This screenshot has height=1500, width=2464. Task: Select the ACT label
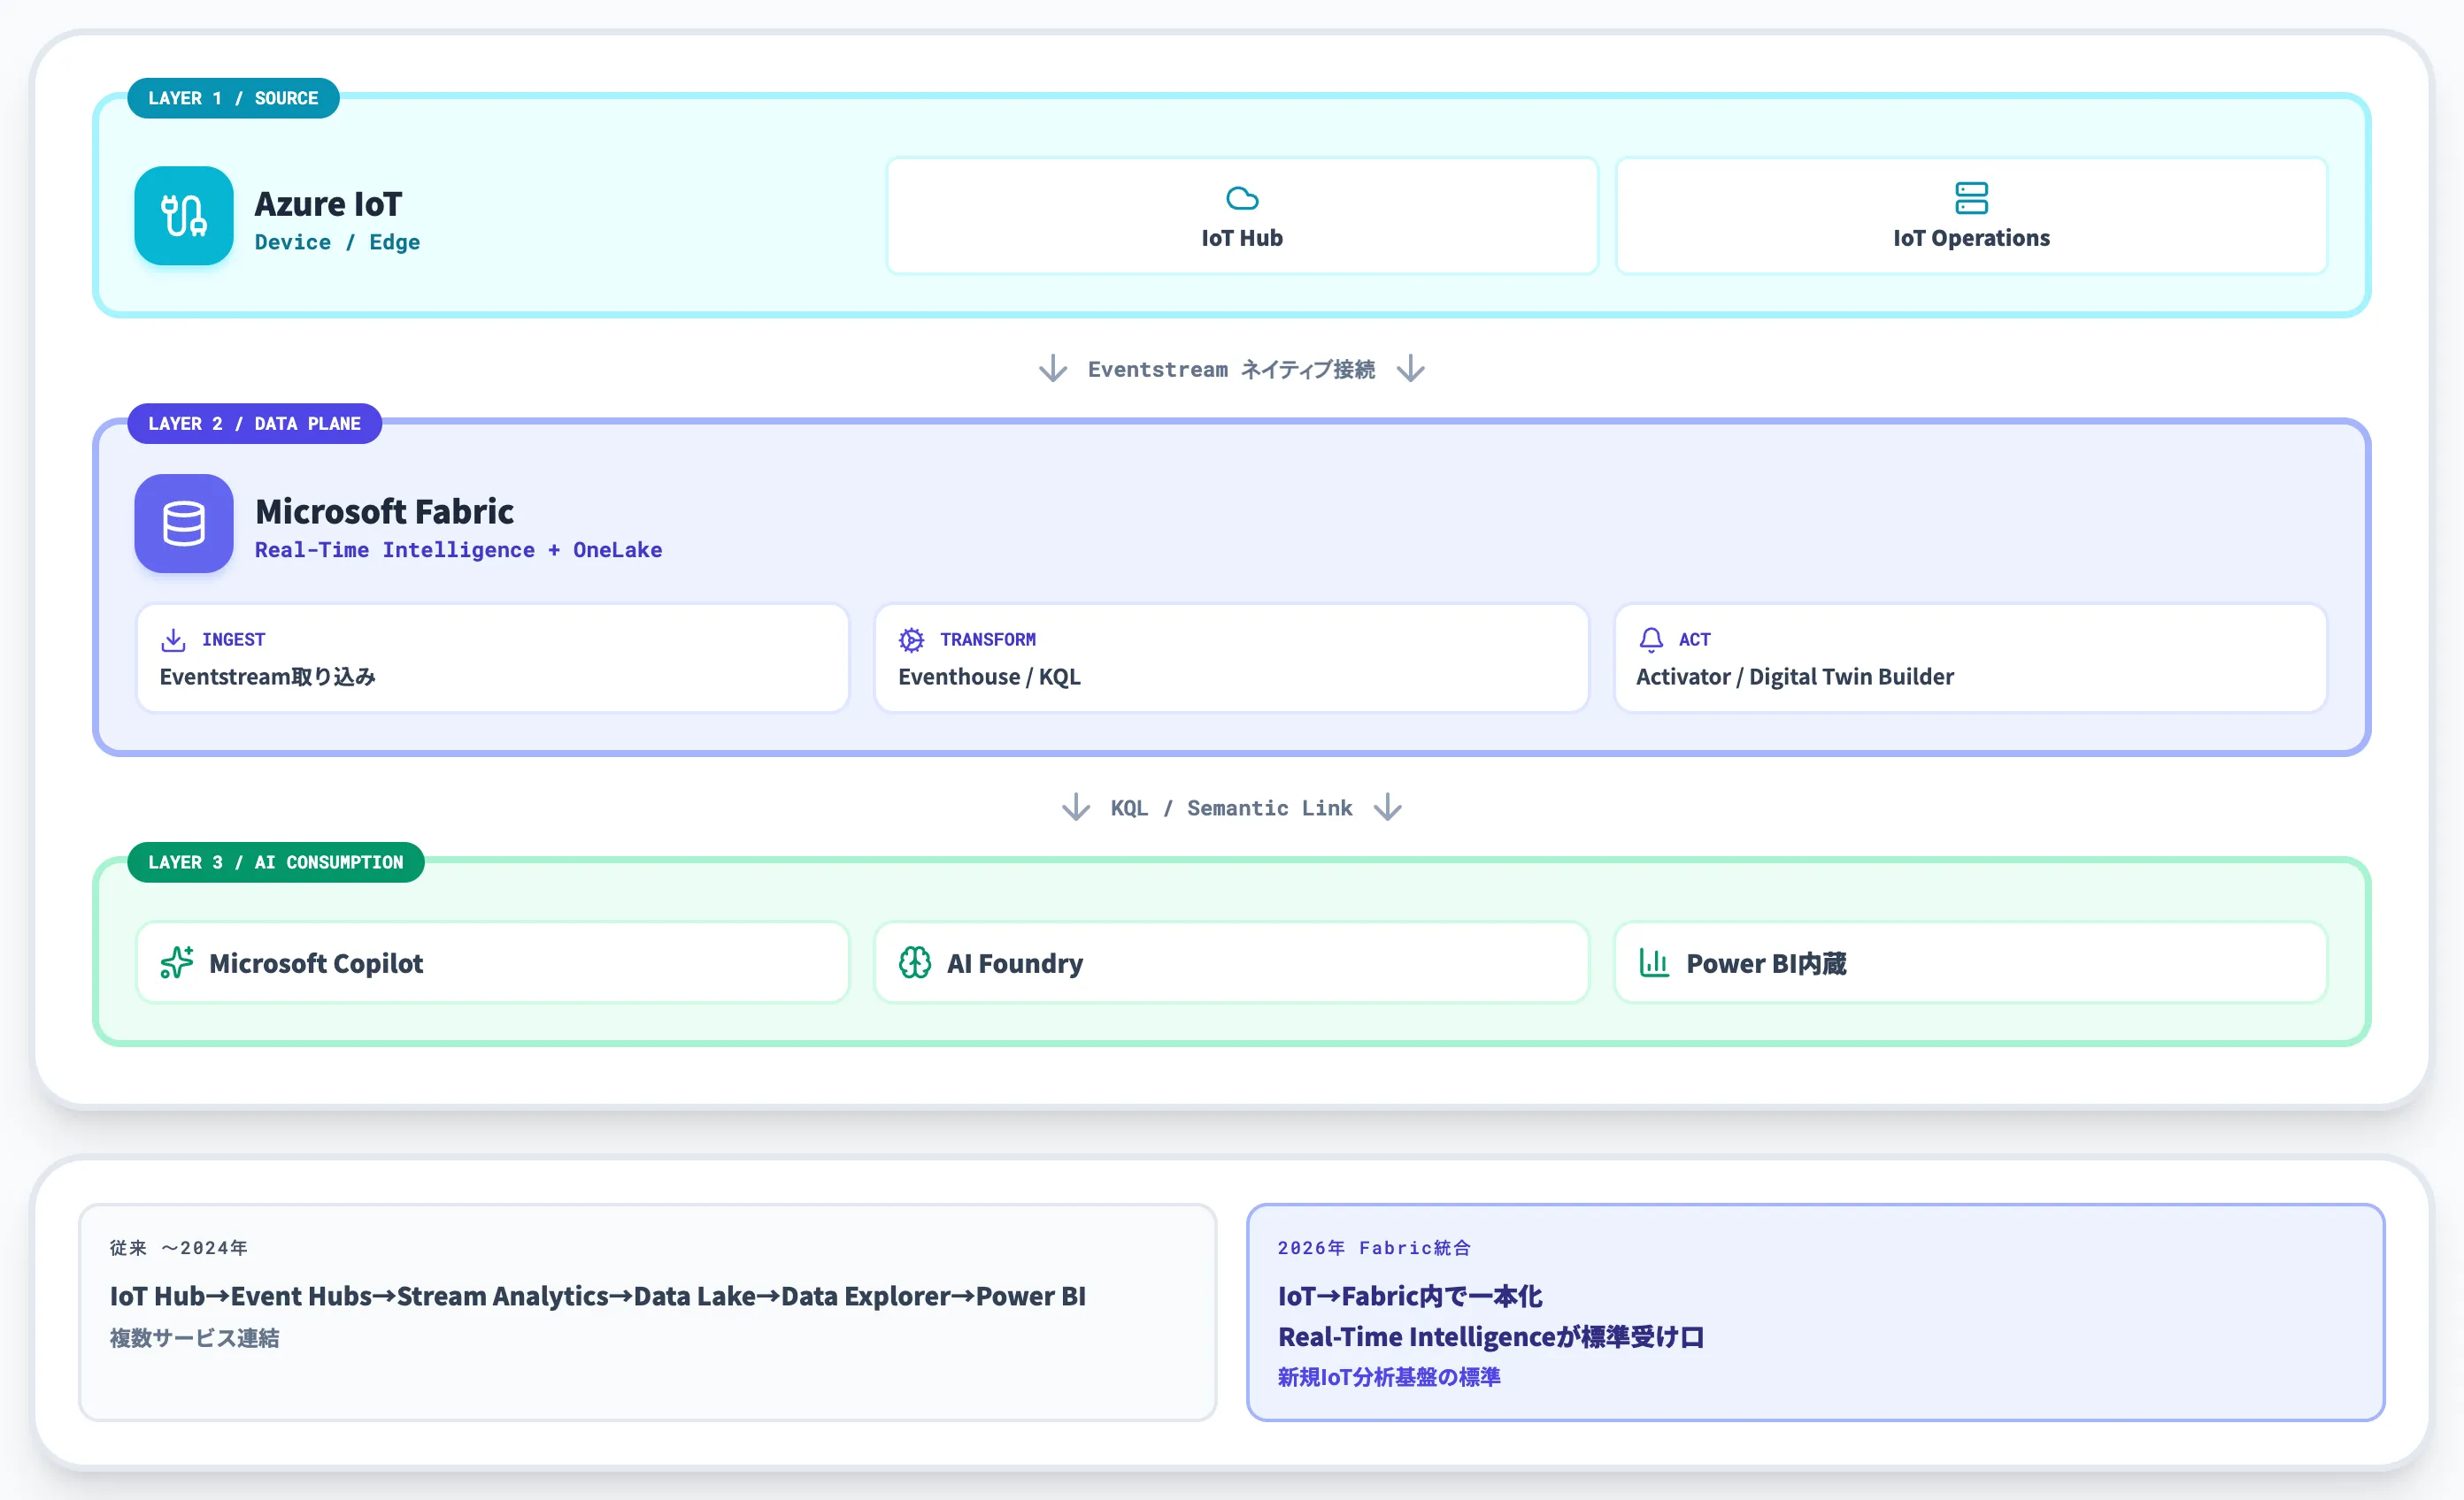tap(1695, 639)
